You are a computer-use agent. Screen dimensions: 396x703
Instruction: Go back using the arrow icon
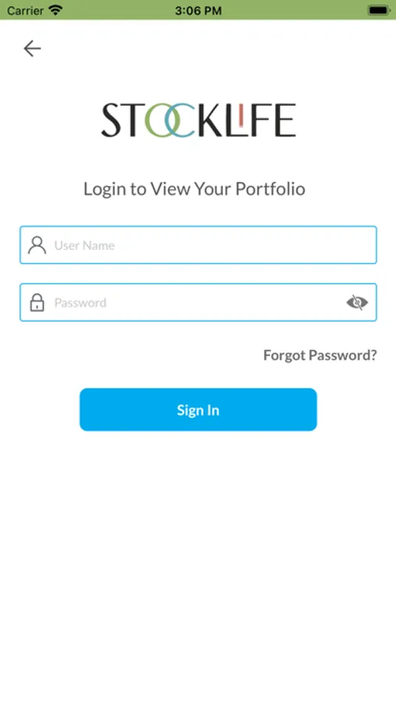[x=32, y=48]
